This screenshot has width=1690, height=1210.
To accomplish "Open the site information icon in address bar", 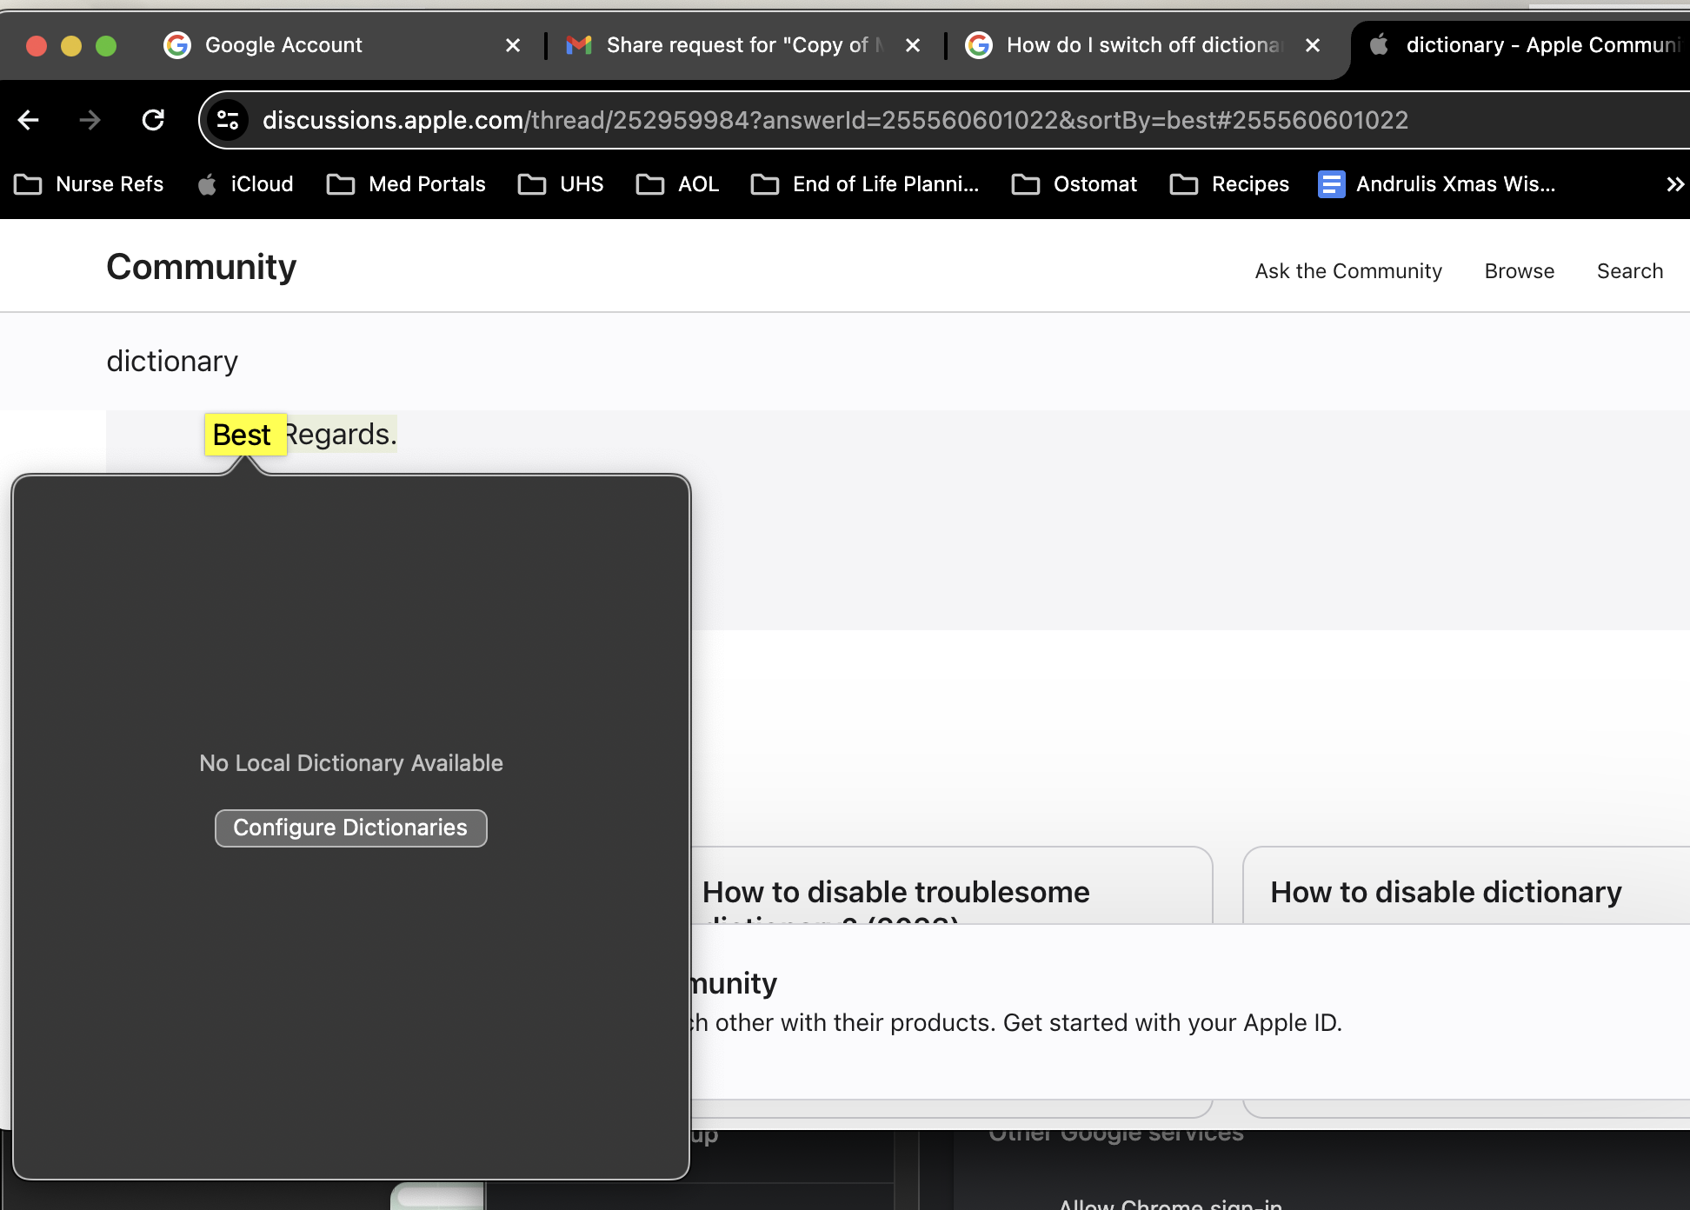I will point(228,120).
